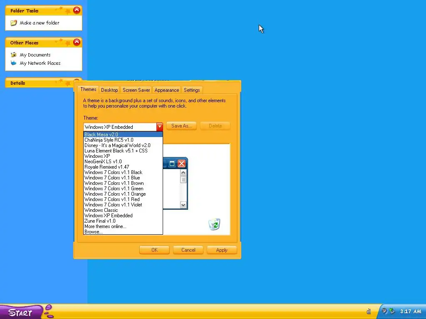The image size is (426, 319).
Task: Click the Make a new folder icon
Action: point(14,23)
